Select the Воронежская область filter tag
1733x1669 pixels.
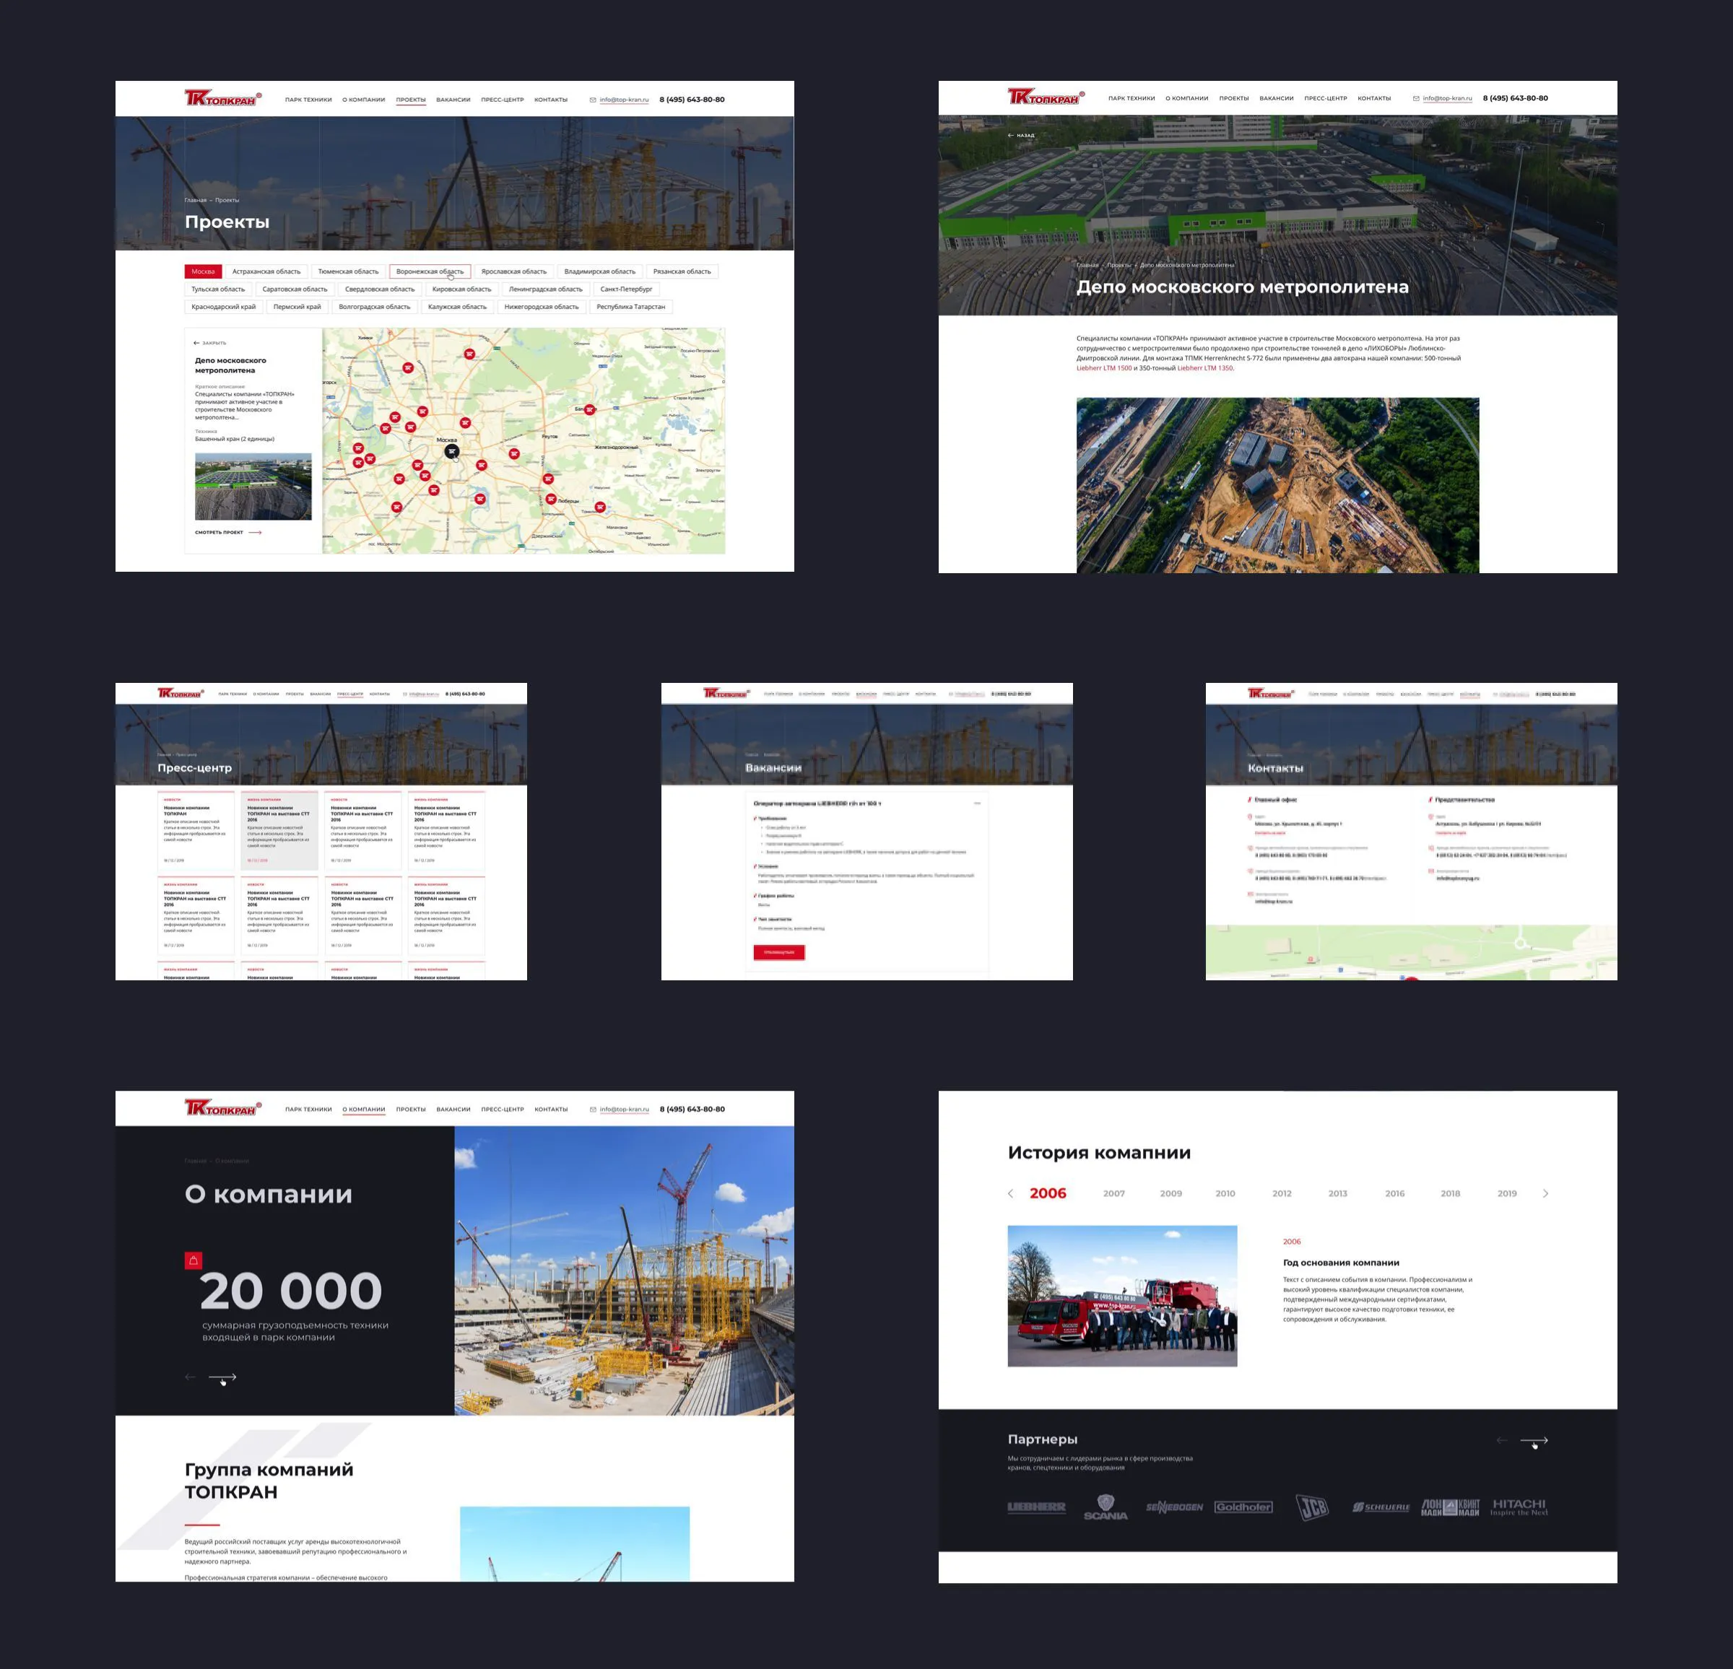click(430, 271)
